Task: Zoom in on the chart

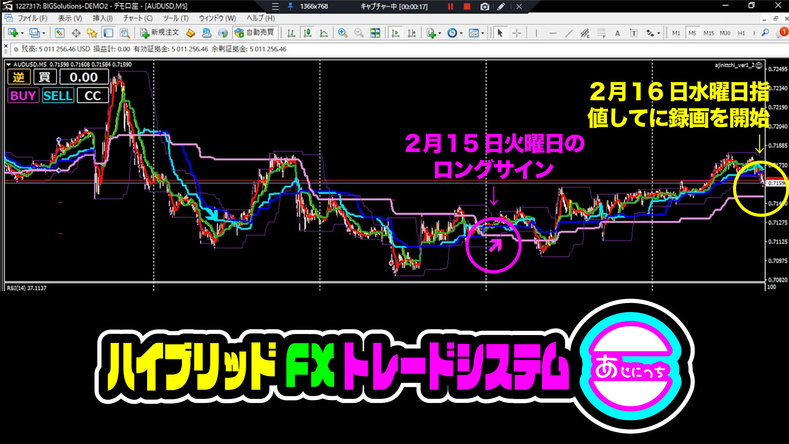Action: pyautogui.click(x=342, y=33)
